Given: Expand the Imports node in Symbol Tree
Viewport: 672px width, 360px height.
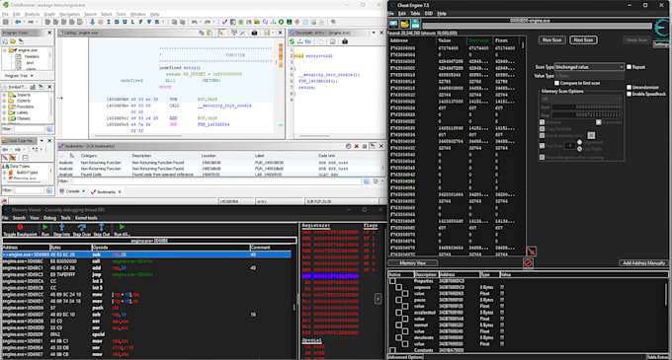Looking at the screenshot, I should coord(4,95).
